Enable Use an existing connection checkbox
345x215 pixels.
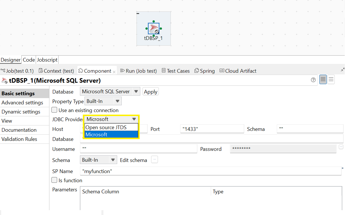(x=54, y=110)
